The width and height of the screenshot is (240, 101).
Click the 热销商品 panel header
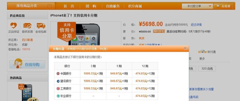point(27,78)
